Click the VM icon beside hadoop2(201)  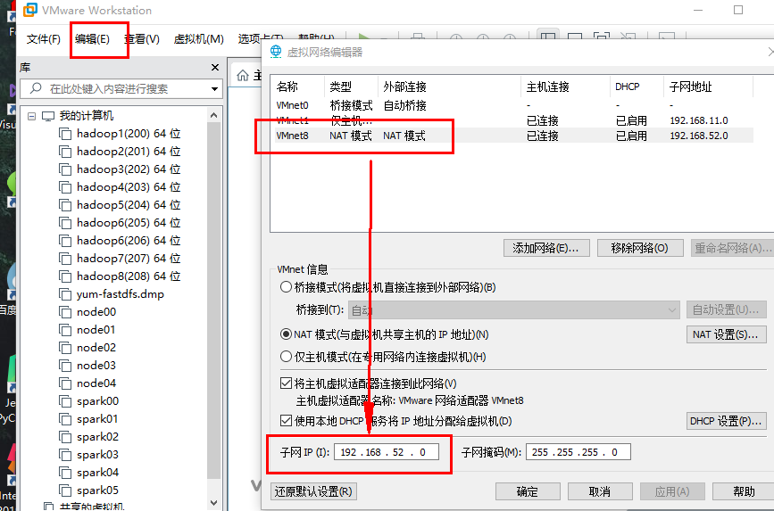(x=65, y=152)
